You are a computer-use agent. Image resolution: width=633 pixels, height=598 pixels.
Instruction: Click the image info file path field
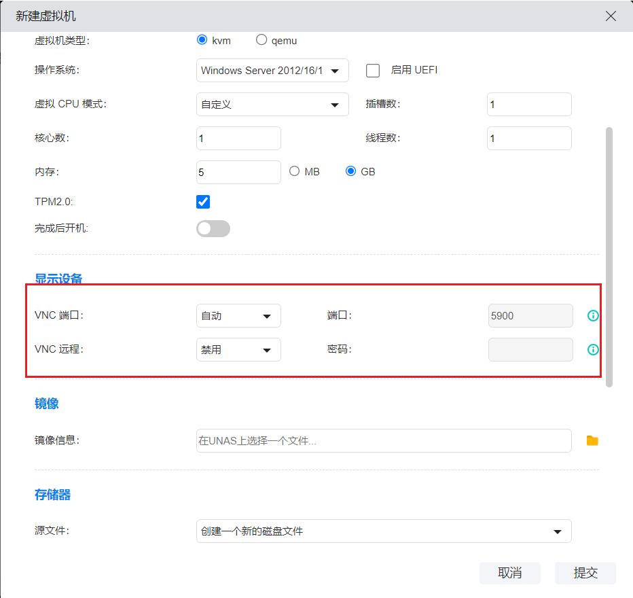tap(384, 440)
